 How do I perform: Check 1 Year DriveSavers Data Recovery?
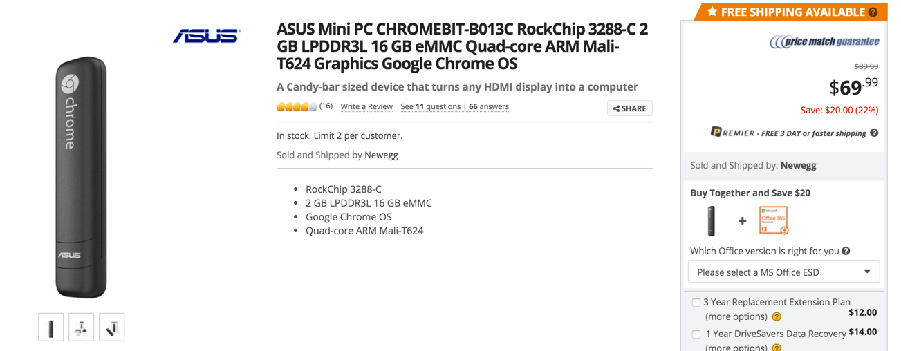click(696, 334)
